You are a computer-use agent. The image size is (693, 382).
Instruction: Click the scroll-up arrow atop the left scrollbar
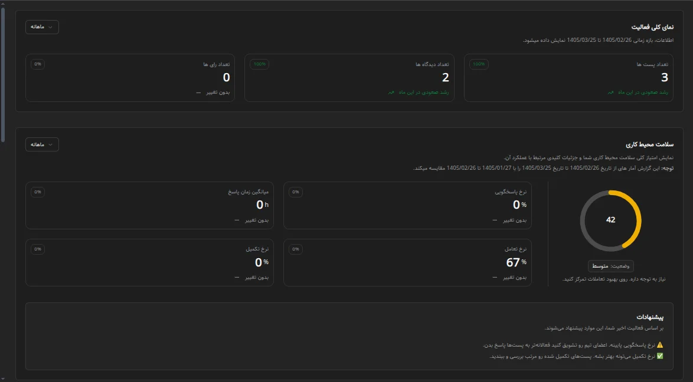coord(3,4)
